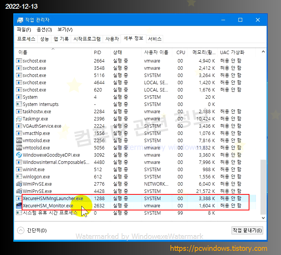This screenshot has width=281, height=255.
Task: Click the PID value 1288
Action: 99,198
